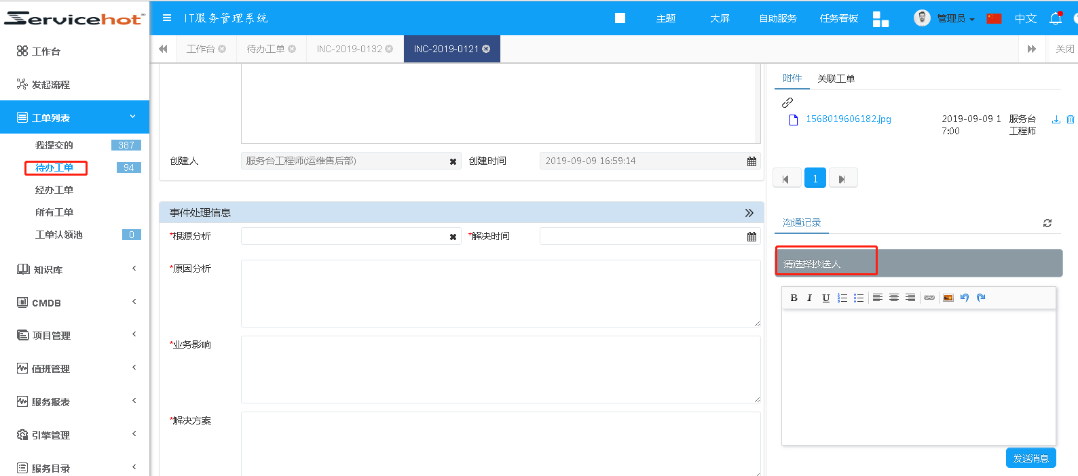The height and width of the screenshot is (476, 1078).
Task: Switch to the INC-2019-0132 tab
Action: [349, 49]
